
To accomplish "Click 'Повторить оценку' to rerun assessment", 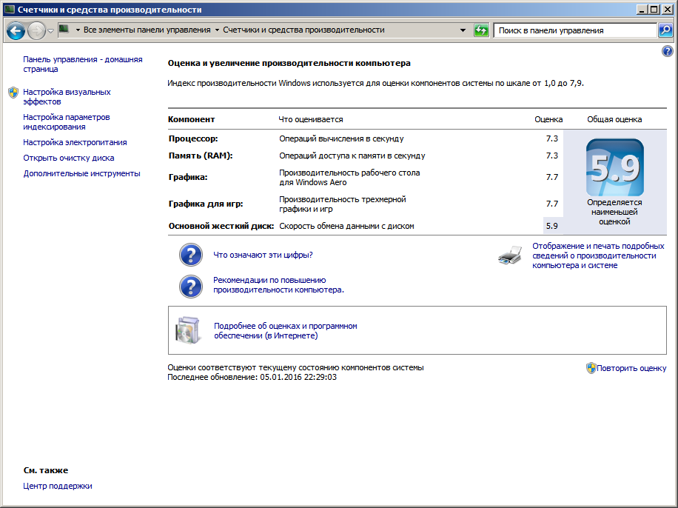I will coord(631,368).
